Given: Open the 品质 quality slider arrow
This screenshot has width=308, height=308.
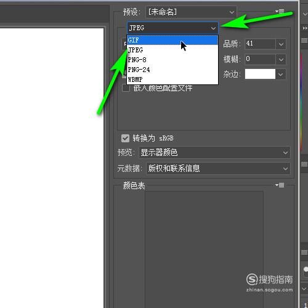Looking at the screenshot, I should tap(281, 44).
